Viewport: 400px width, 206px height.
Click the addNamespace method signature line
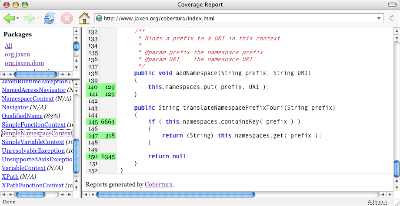[x=223, y=73]
